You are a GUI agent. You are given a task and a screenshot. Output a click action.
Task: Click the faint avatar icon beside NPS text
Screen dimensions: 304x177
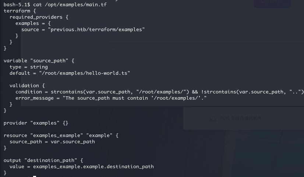tap(213, 118)
